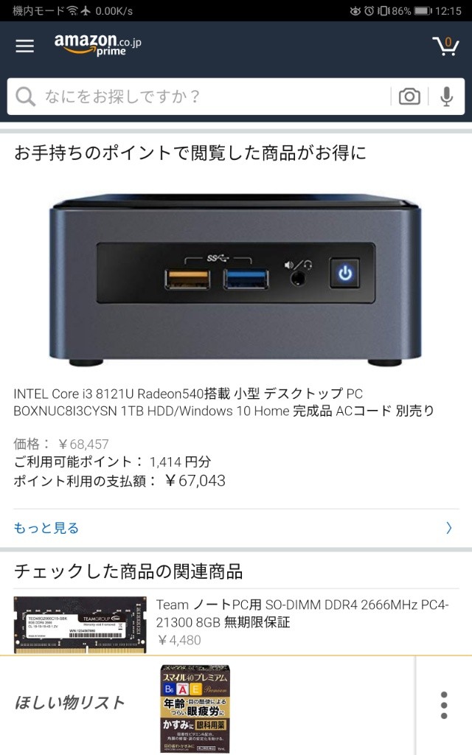
Task: Open the INTEL Core i3 8121U product title
Action: tap(224, 402)
